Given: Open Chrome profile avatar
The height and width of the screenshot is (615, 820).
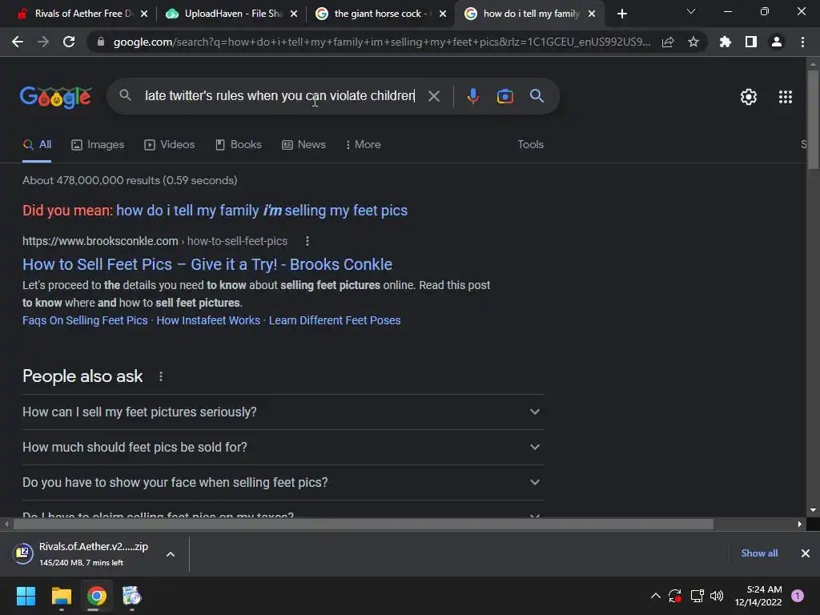Looking at the screenshot, I should tap(777, 42).
